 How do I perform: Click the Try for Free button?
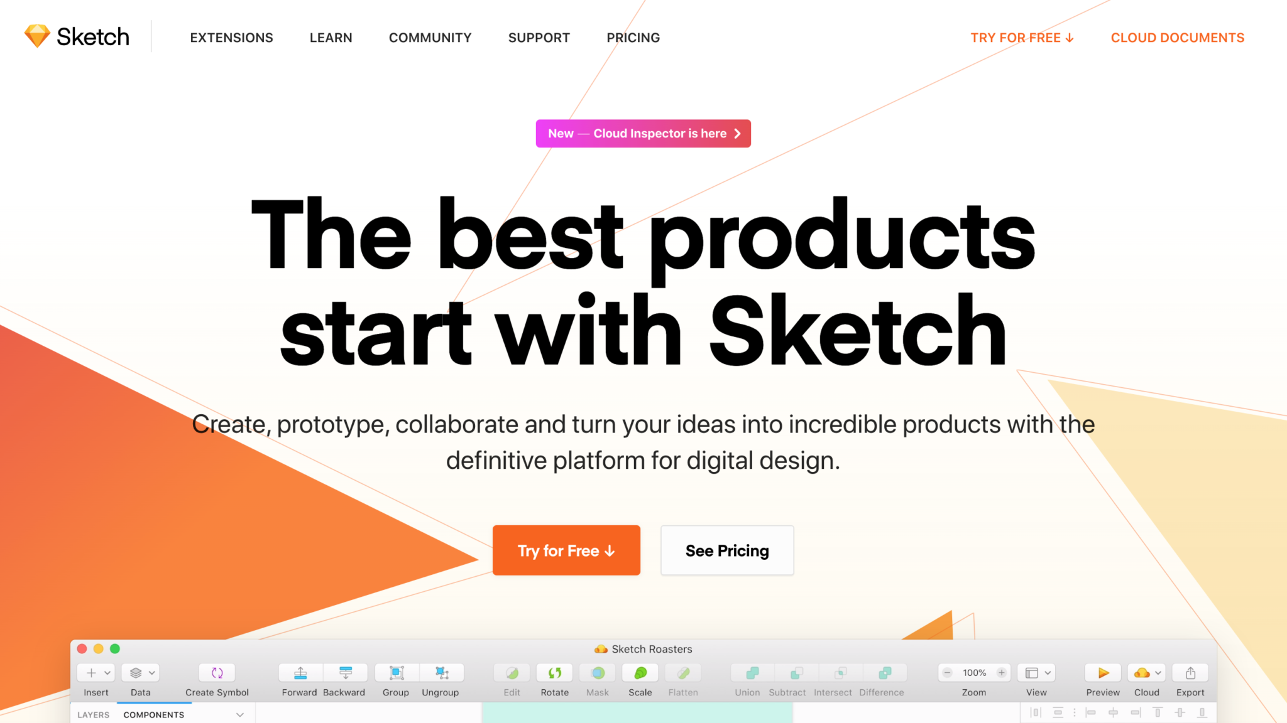point(566,549)
